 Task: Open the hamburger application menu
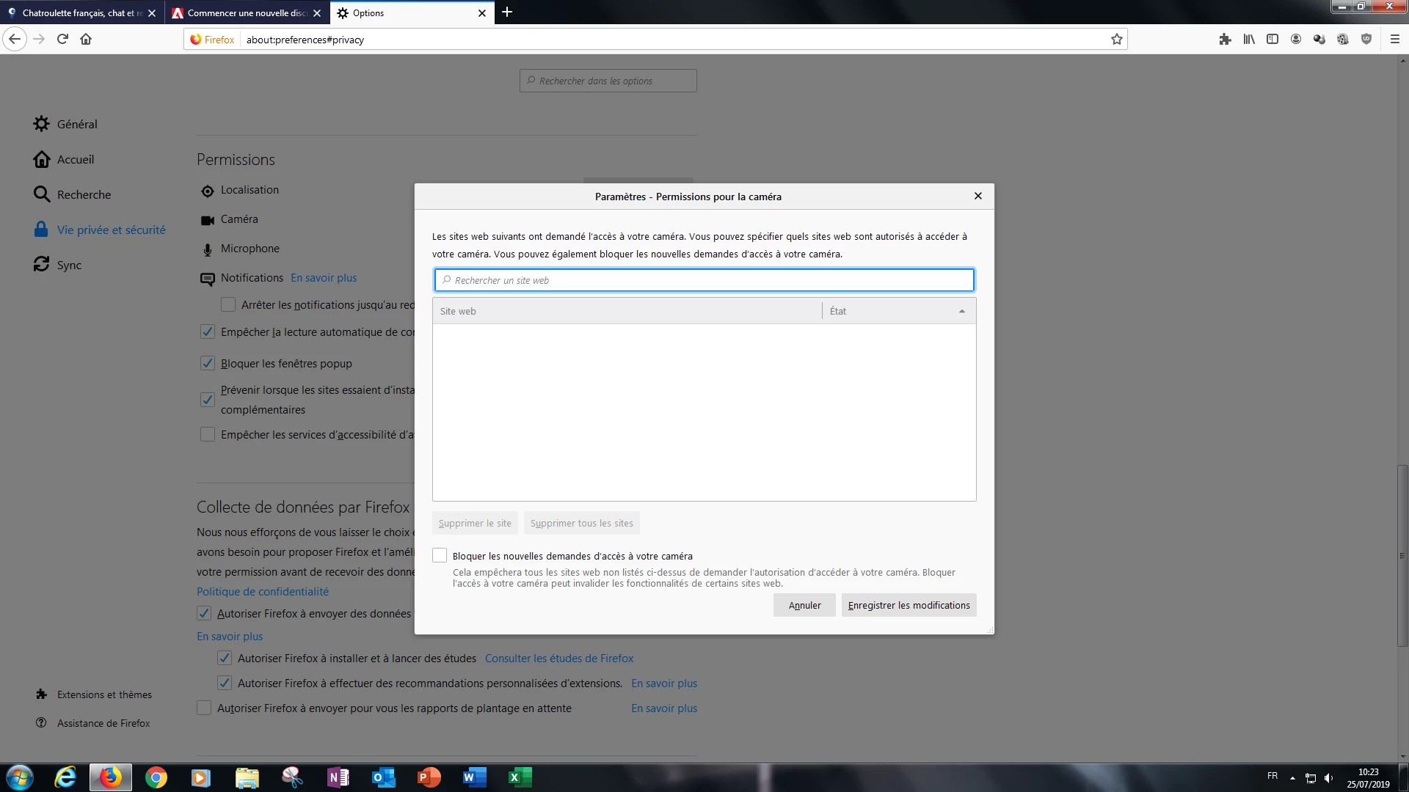coord(1395,40)
